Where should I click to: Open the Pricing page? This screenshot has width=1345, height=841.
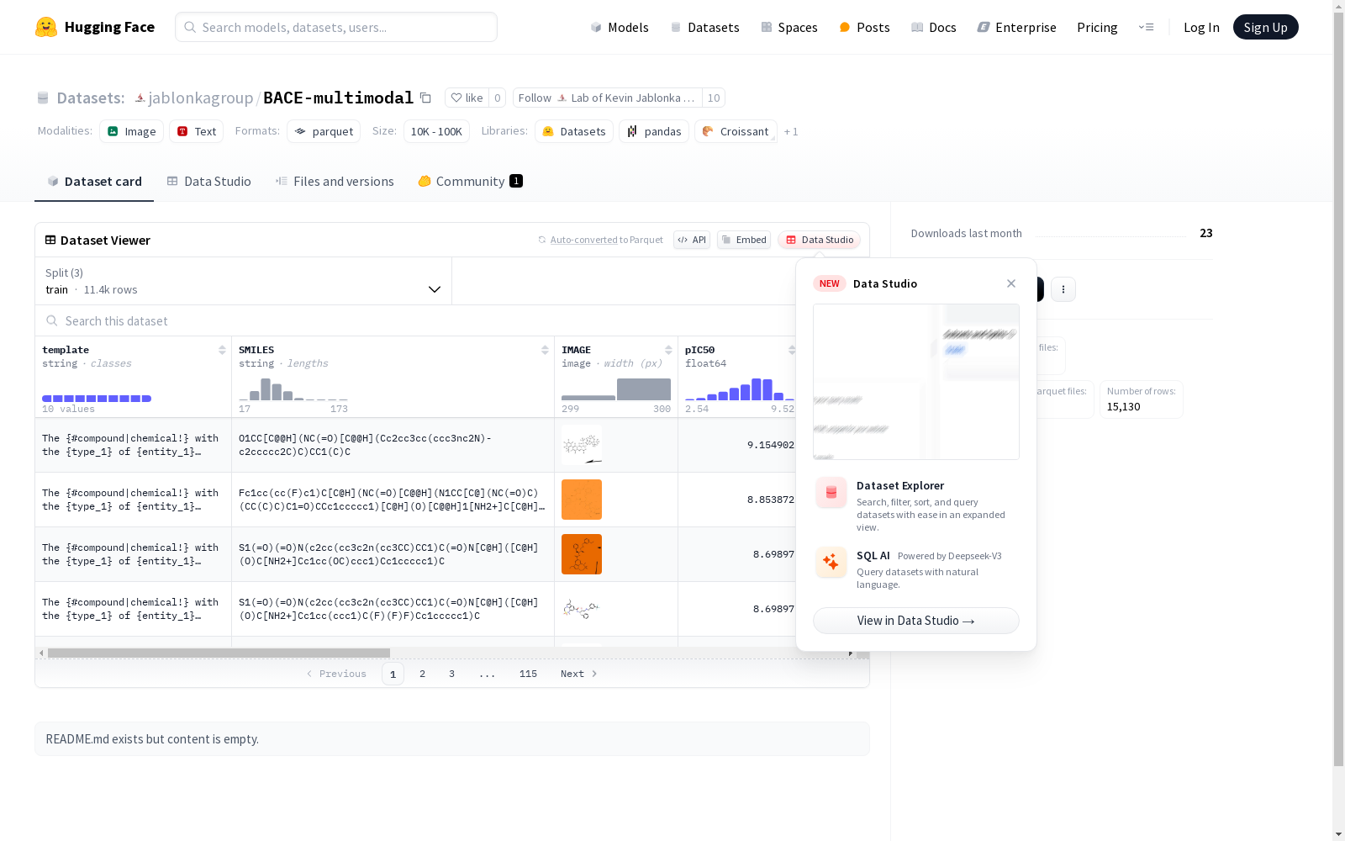click(x=1097, y=27)
